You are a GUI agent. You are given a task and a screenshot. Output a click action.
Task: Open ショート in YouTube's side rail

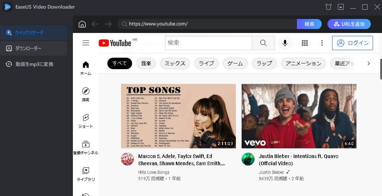[86, 121]
